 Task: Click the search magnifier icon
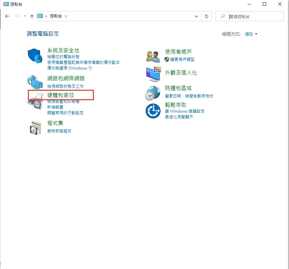223,16
